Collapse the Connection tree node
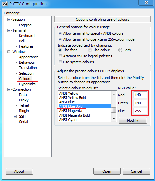The height and width of the screenshot is (181, 155). [9, 90]
